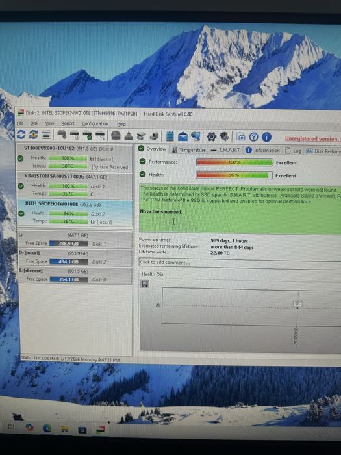Select the ST1000VX000-1CU162 disk entry

tap(74, 158)
